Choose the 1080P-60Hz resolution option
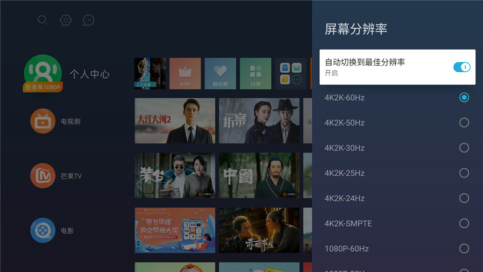Image resolution: width=483 pixels, height=272 pixels. [397, 248]
